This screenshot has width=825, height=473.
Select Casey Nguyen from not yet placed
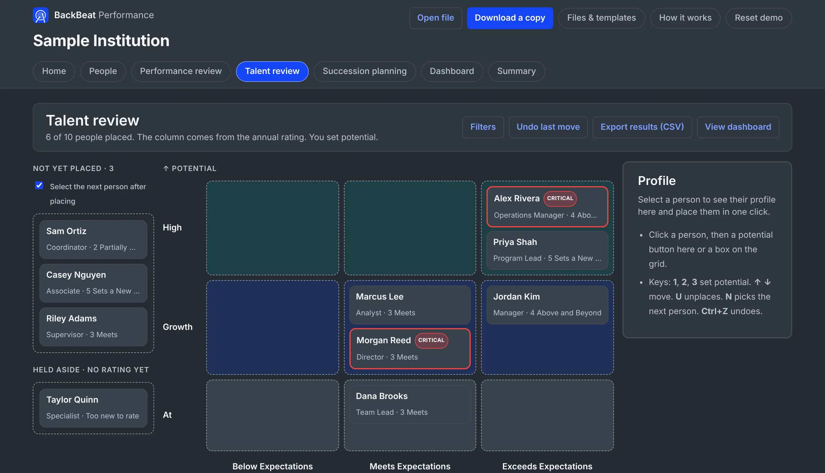(x=93, y=283)
